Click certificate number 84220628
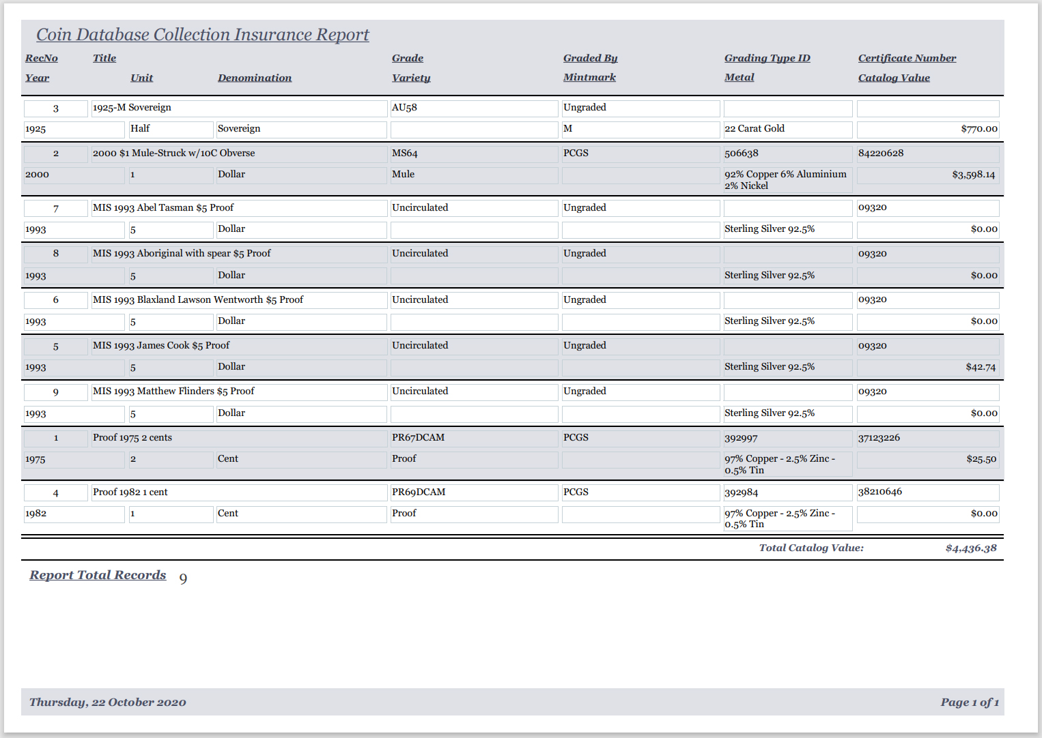This screenshot has height=738, width=1042. click(928, 153)
